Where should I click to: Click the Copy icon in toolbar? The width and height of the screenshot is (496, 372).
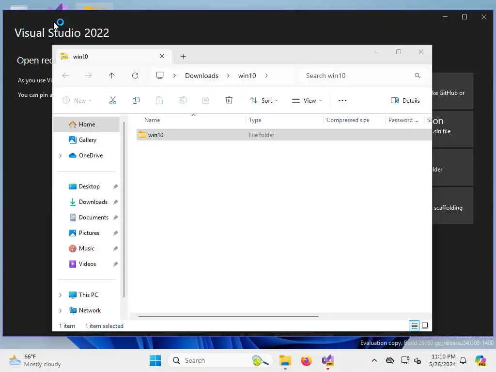coord(136,101)
